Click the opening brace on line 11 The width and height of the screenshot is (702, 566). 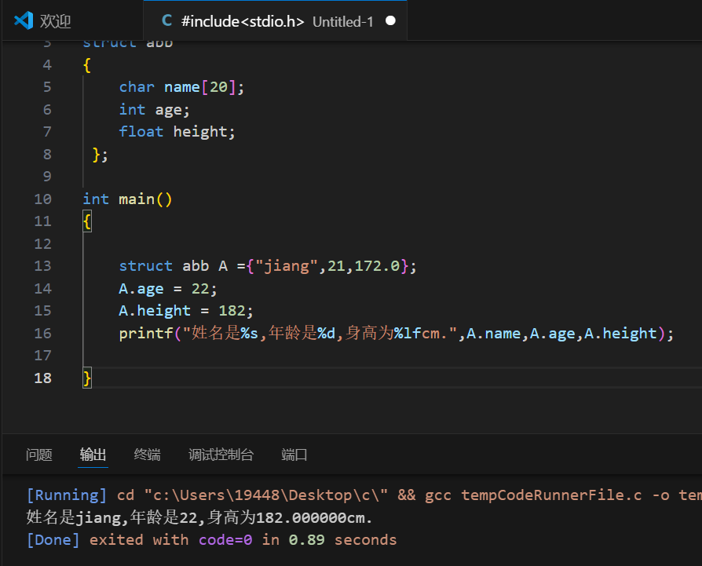87,221
